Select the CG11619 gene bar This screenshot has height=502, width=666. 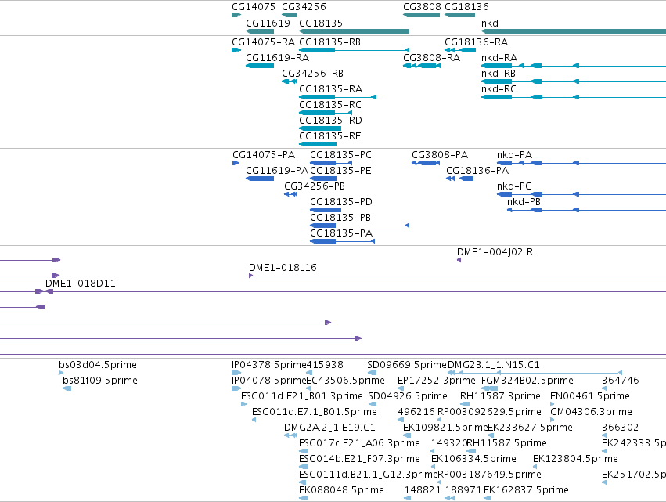pos(260,31)
